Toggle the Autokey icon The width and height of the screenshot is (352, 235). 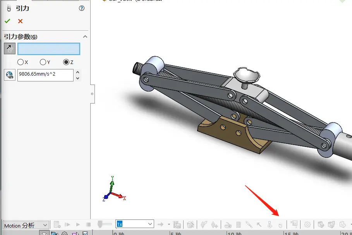tap(204, 225)
